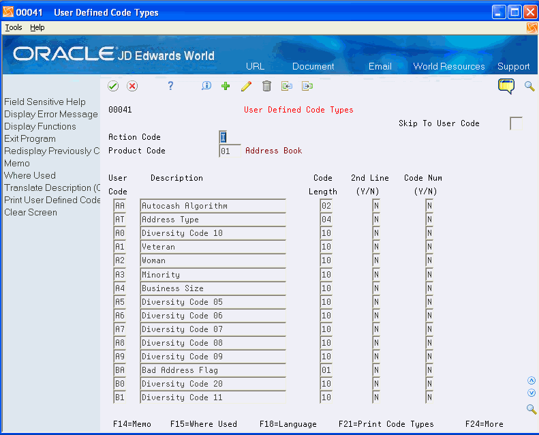Click 2nd Line field for Veteran row
Image resolution: width=539 pixels, height=435 pixels.
click(376, 247)
